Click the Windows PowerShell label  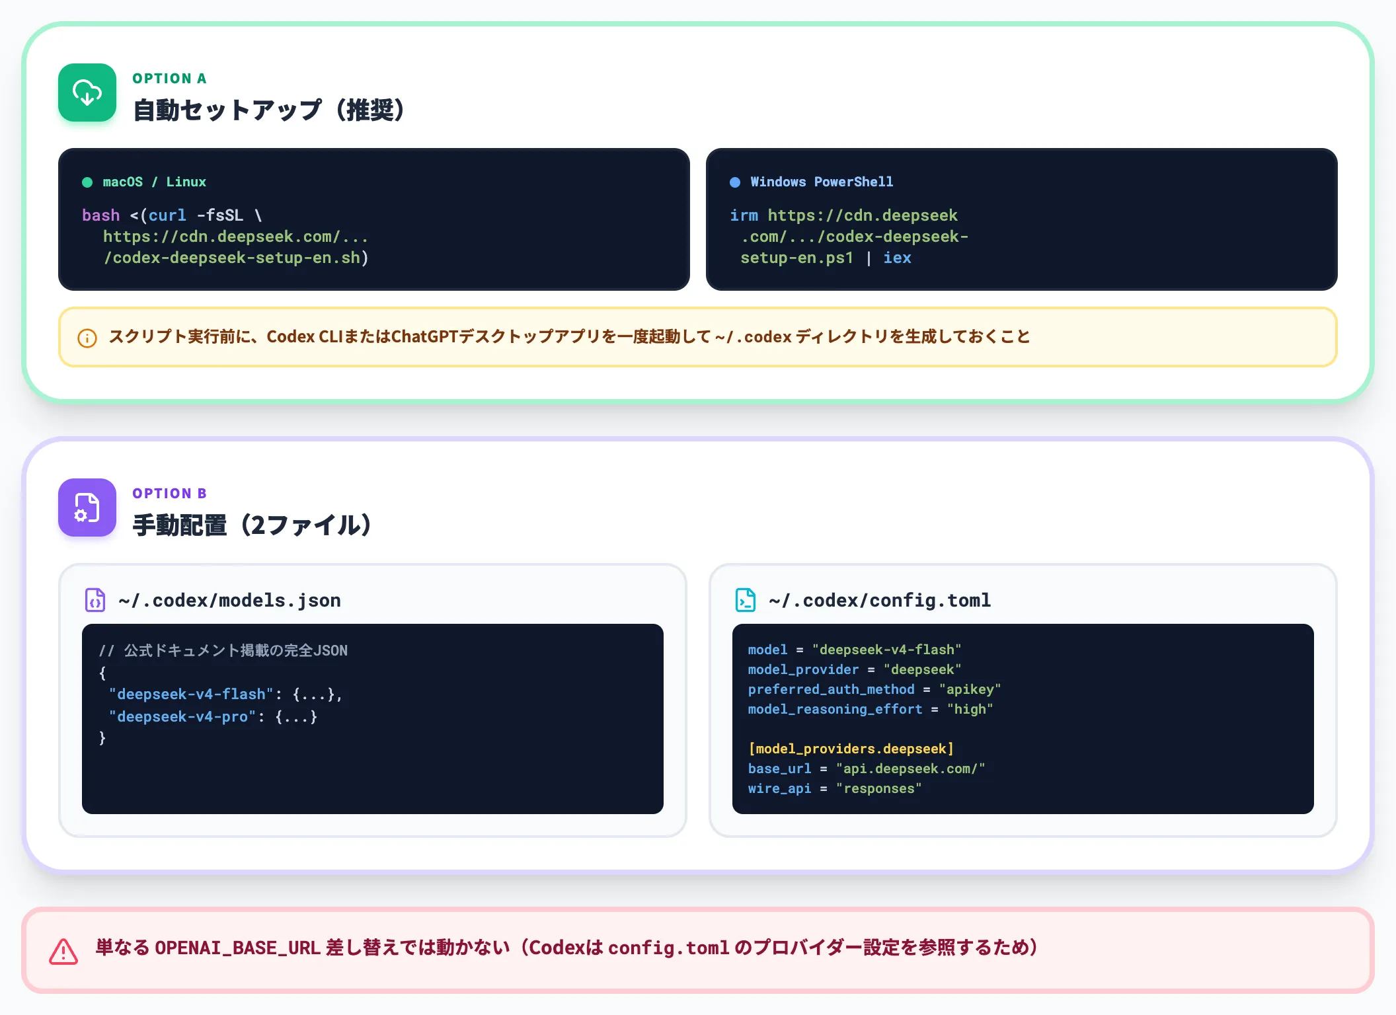coord(822,182)
